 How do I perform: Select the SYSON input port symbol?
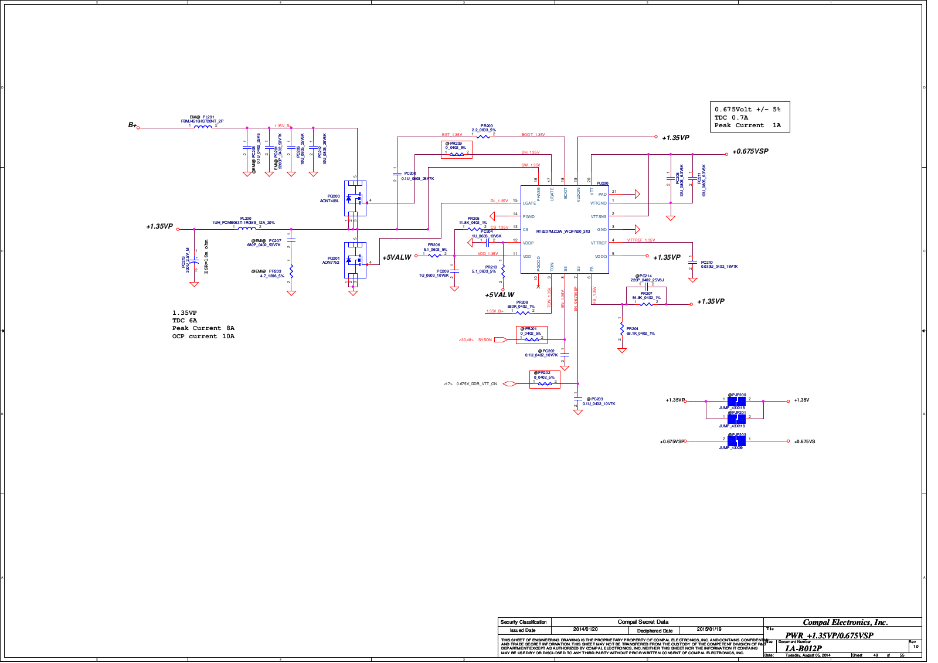tap(500, 339)
